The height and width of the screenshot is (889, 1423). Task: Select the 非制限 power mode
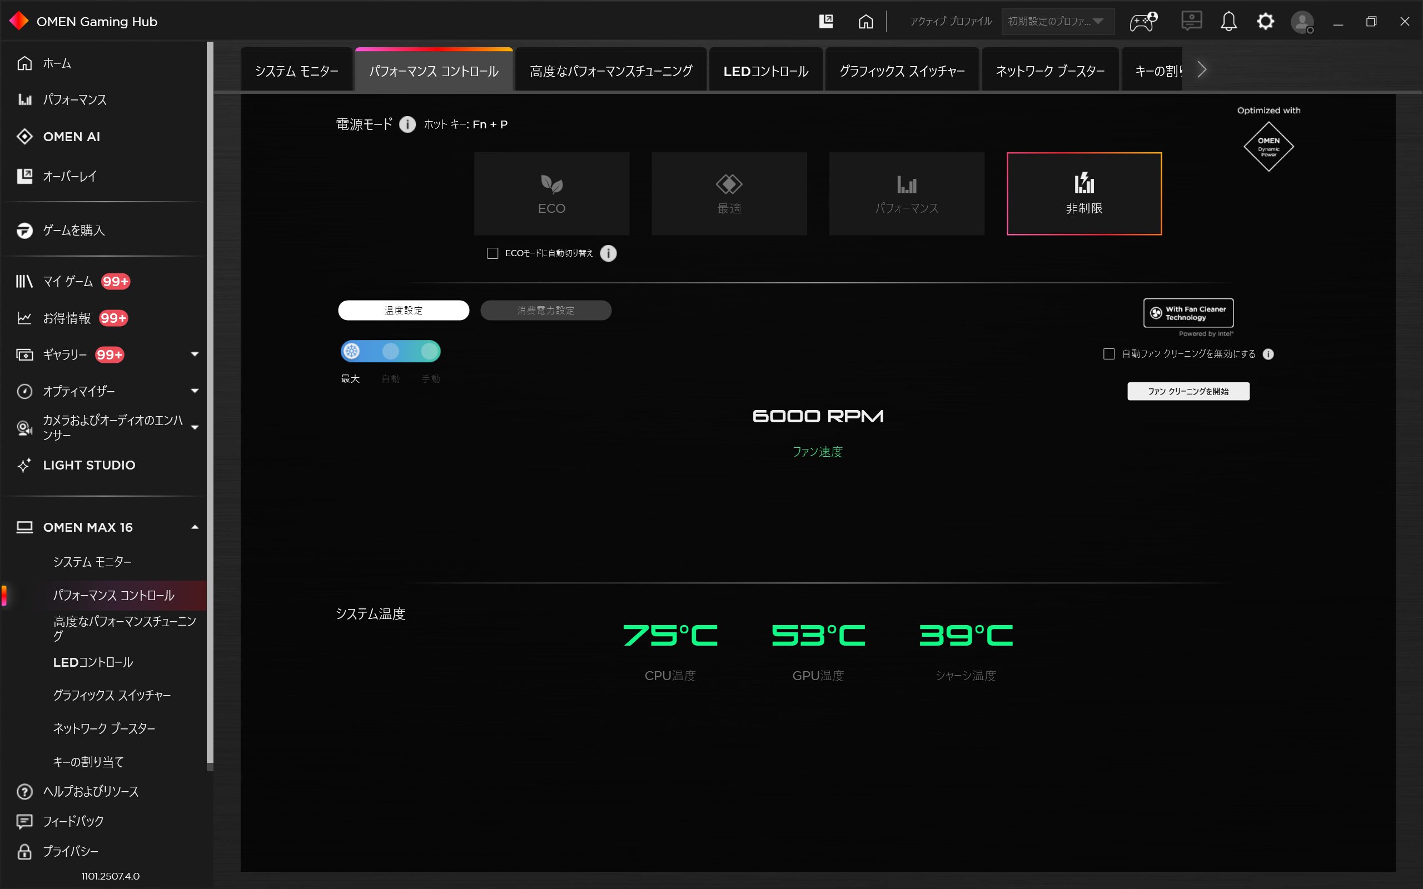pos(1084,193)
